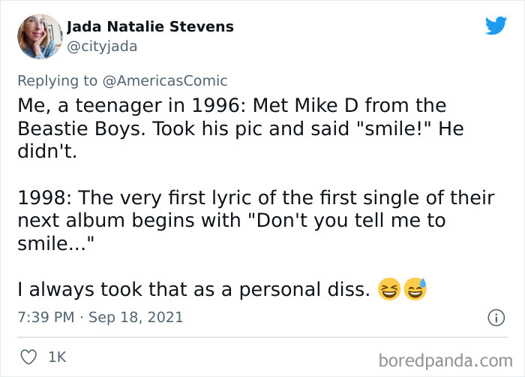This screenshot has height=377, width=525.
Task: Click the 1K likes count
Action: coord(57,357)
